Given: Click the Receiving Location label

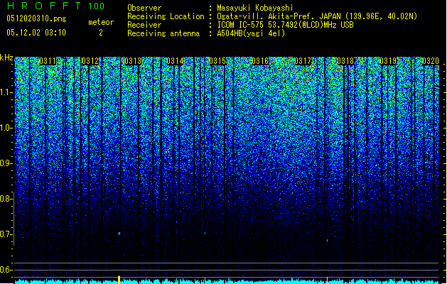Looking at the screenshot, I should [x=166, y=16].
